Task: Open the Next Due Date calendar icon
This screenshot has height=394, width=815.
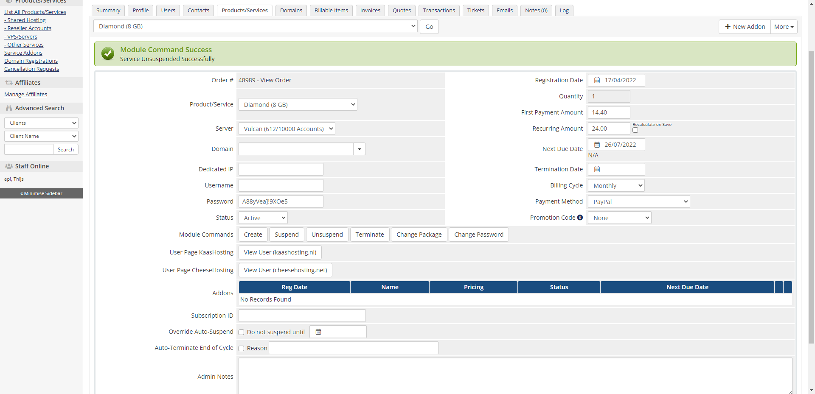Action: click(x=597, y=145)
